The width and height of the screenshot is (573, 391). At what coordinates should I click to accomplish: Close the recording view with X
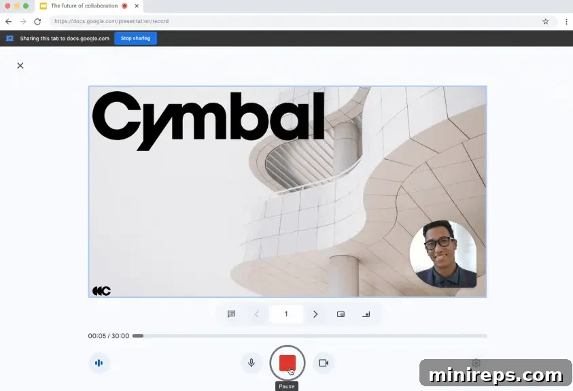tap(20, 65)
